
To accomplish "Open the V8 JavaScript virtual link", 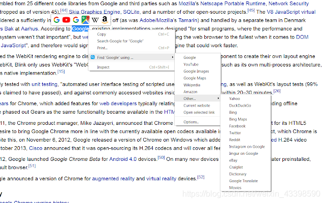I will [x=291, y=12].
